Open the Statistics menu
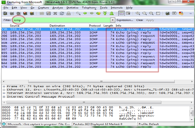 (72, 8)
